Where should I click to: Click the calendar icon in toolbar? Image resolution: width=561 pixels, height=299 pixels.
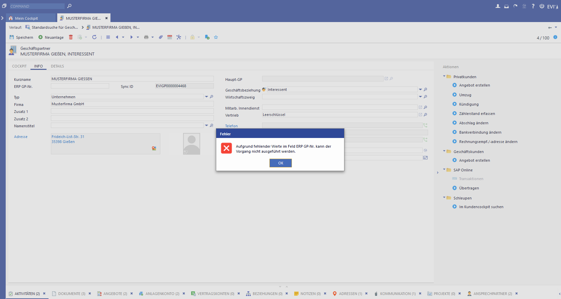[x=170, y=37]
